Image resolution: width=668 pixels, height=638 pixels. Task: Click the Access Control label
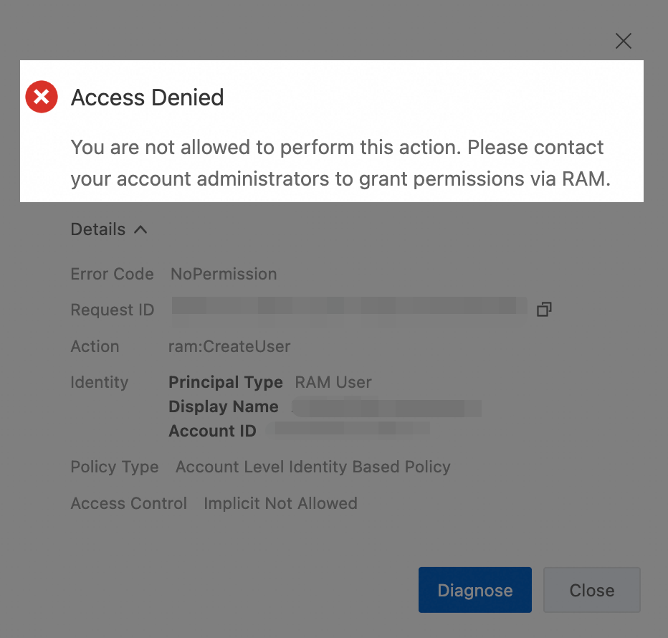tap(129, 503)
